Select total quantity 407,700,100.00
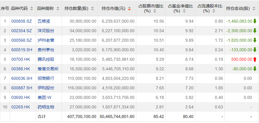The height and width of the screenshot is (123, 259). click(82, 116)
